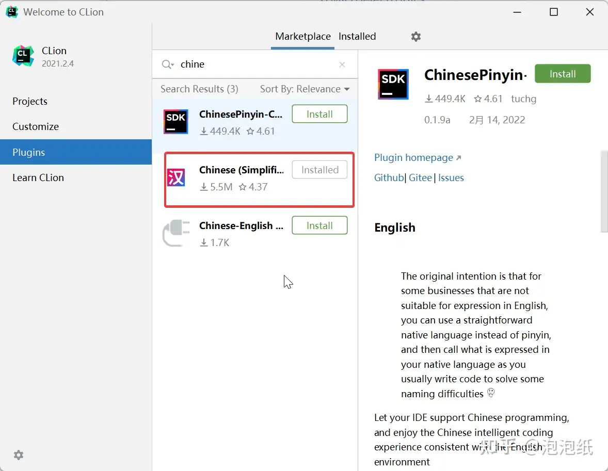Select Plugins in the sidebar
The image size is (608, 471).
tap(76, 152)
